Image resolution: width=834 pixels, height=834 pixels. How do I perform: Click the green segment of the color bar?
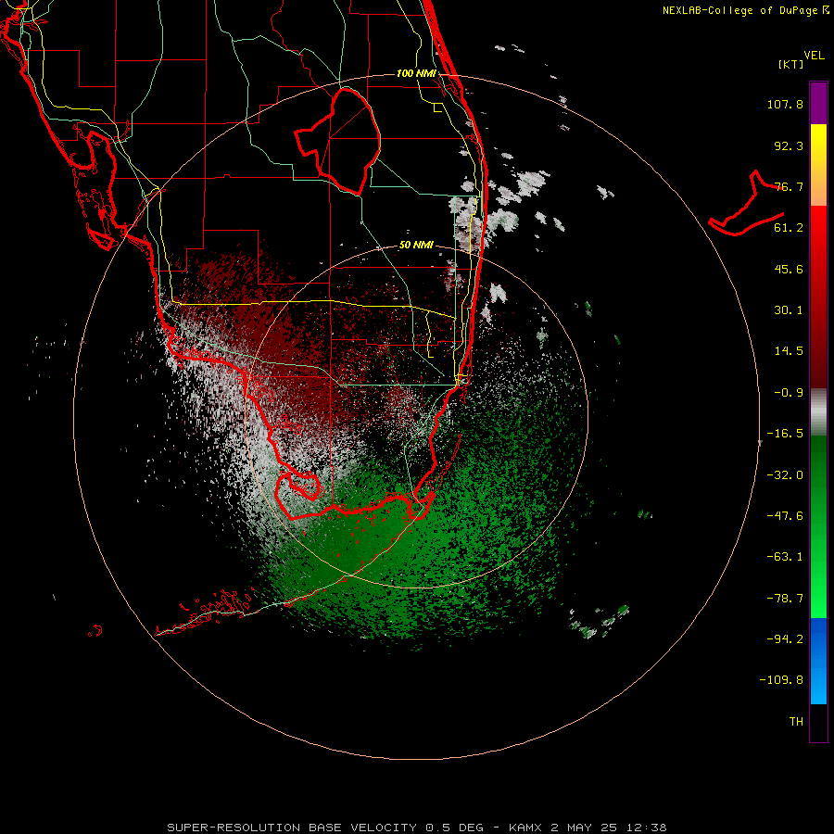point(818,526)
